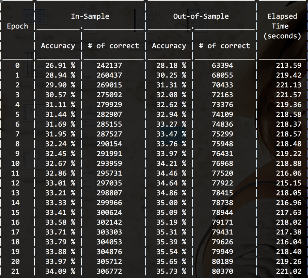
Task: Click elapsed time value 216.04
Action: click(289, 242)
